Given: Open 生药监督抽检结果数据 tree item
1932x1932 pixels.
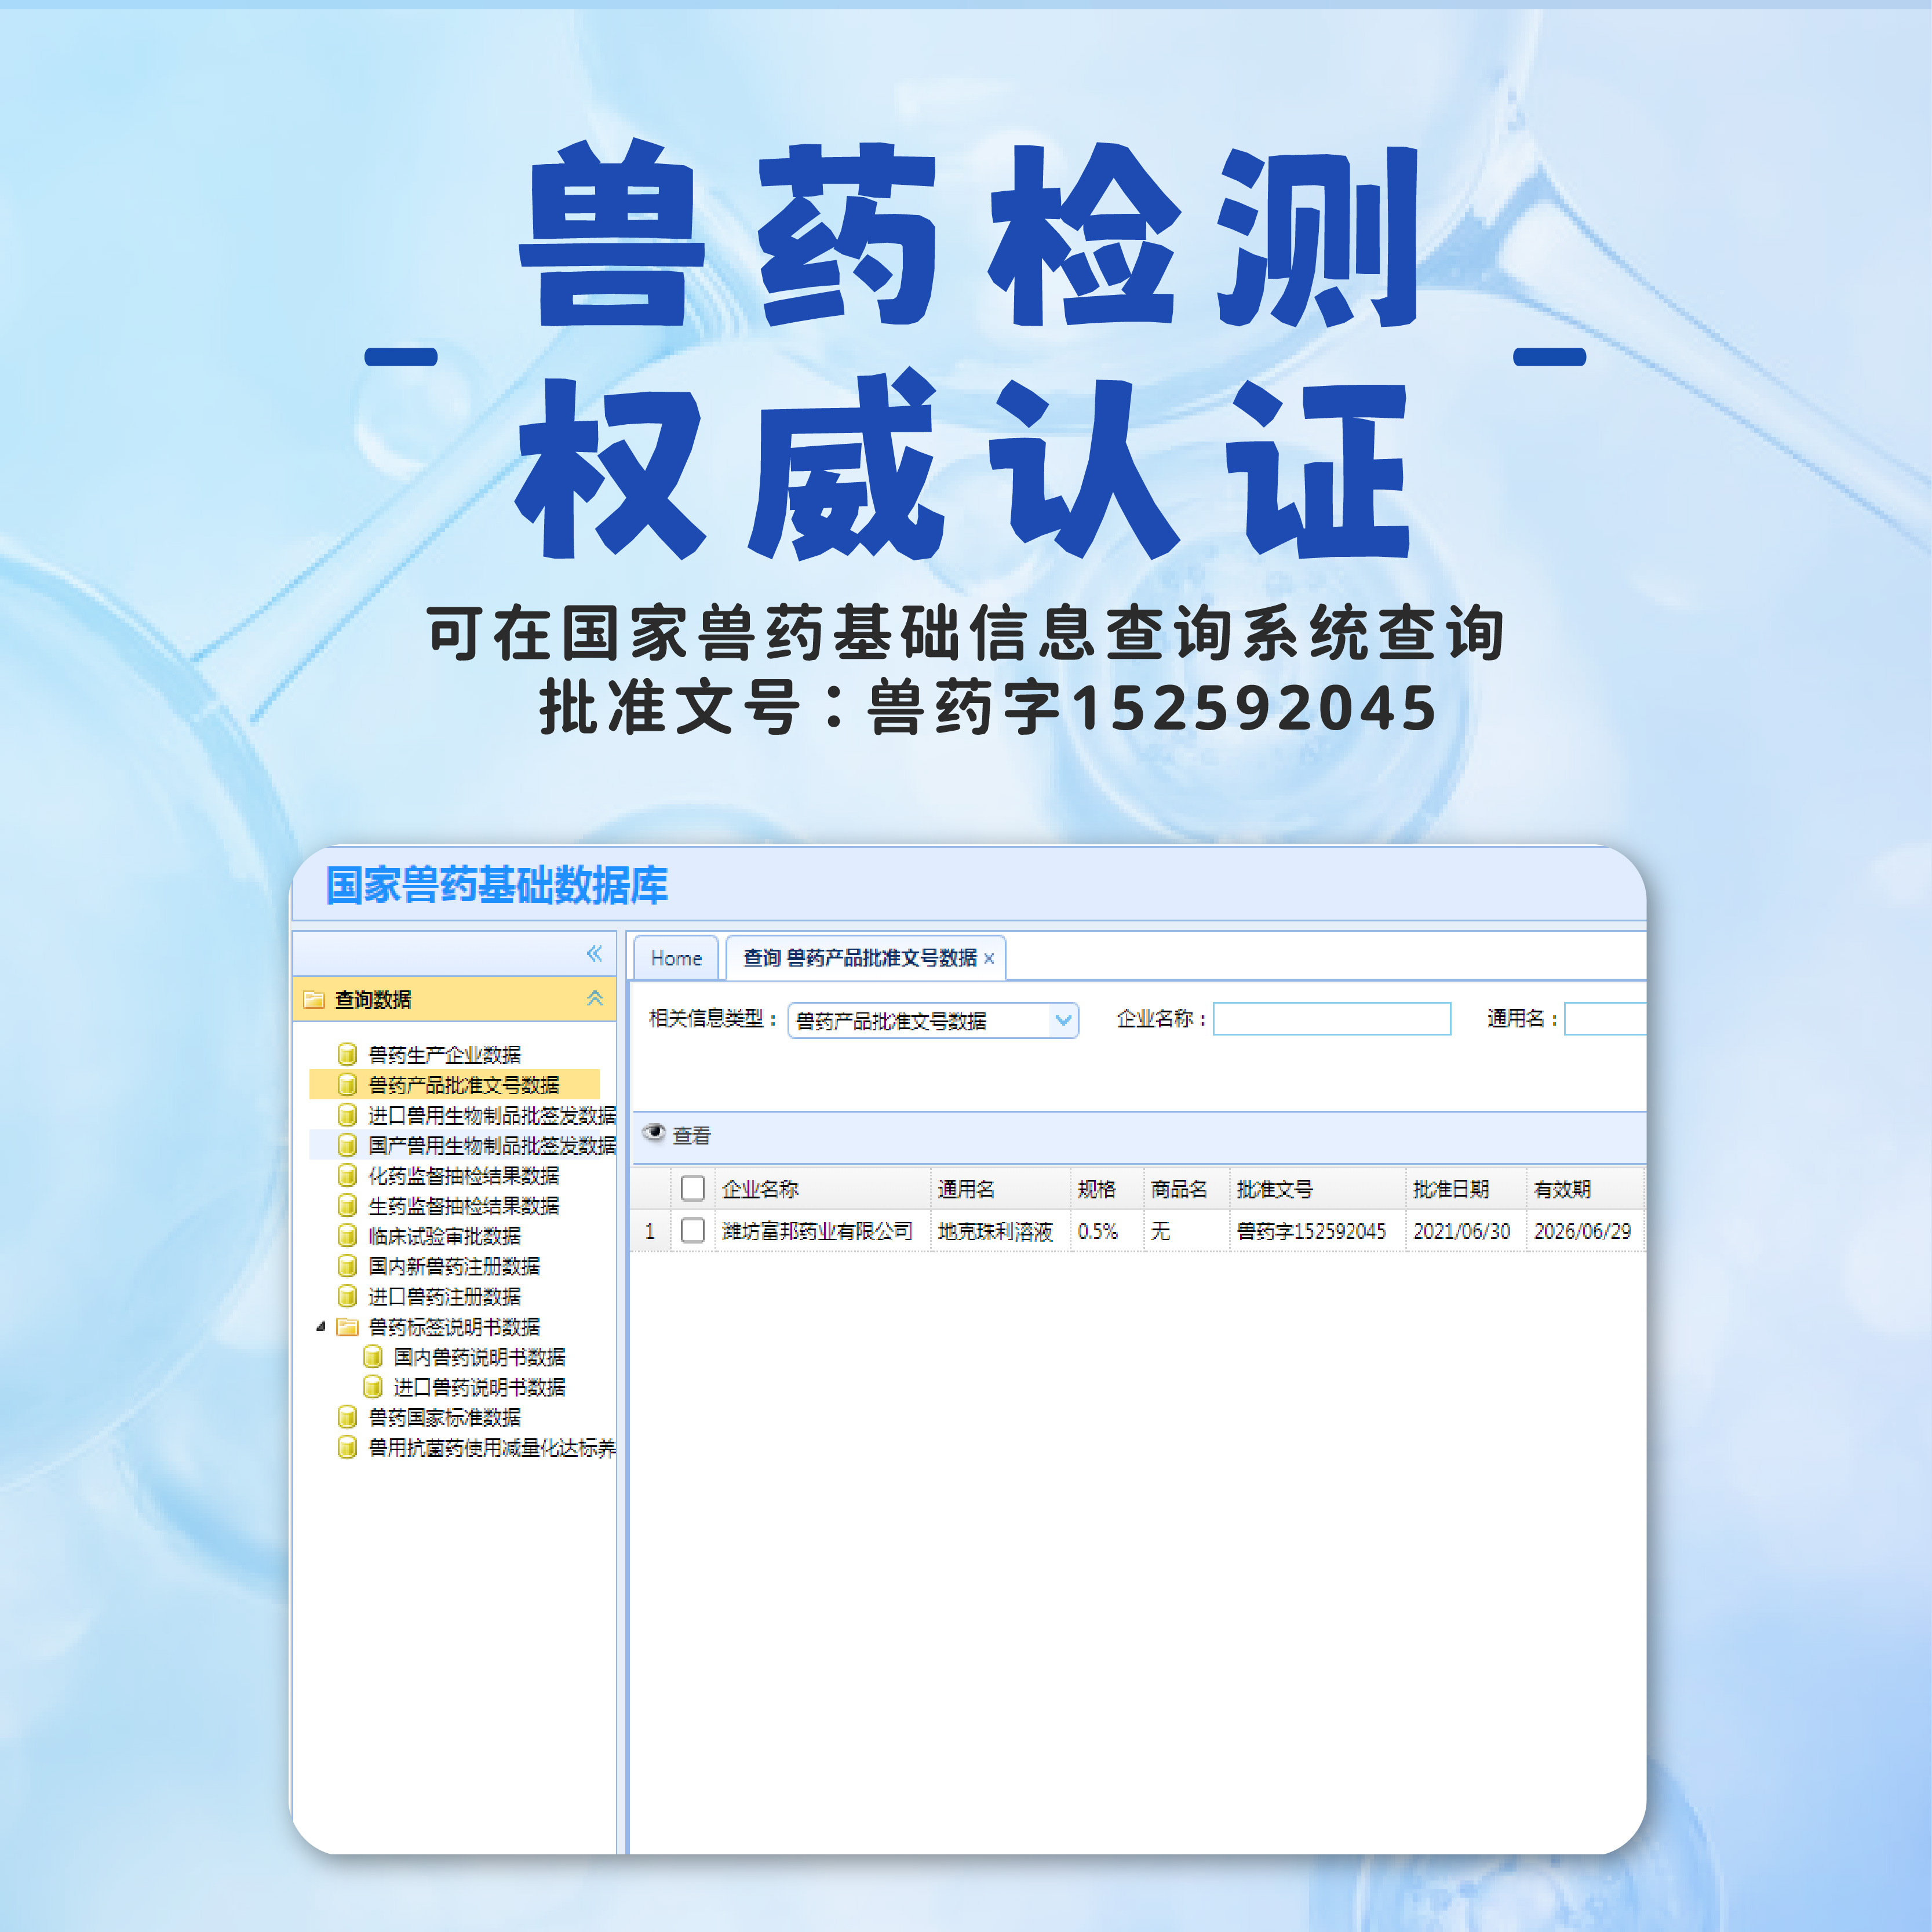Looking at the screenshot, I should click(464, 1205).
